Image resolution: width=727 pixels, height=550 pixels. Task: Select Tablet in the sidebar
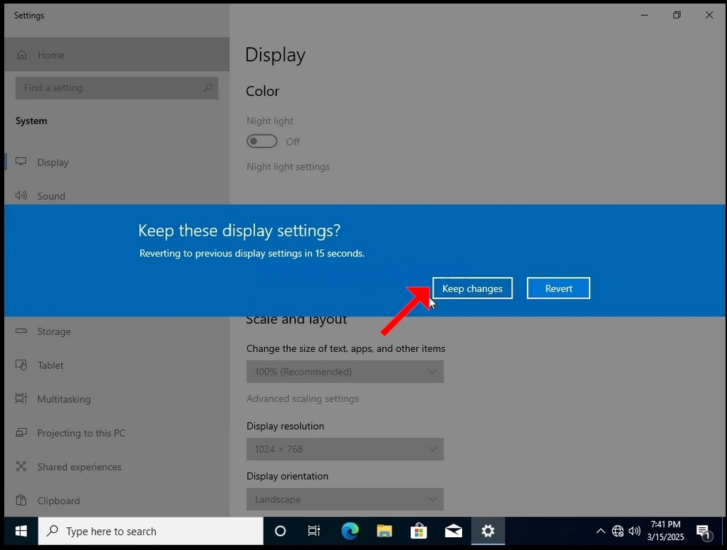(117, 365)
